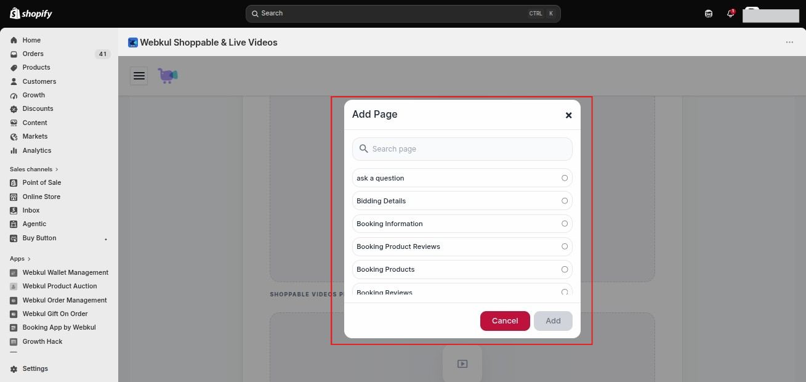Click the Buy Button icon
Image resolution: width=806 pixels, height=382 pixels.
click(14, 238)
